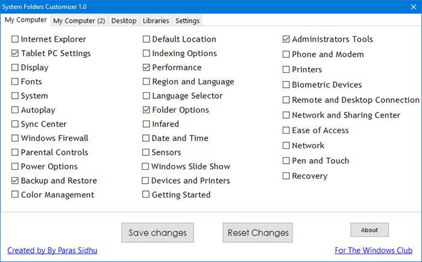Go to the Libraries tab
The image size is (422, 262).
(x=156, y=20)
